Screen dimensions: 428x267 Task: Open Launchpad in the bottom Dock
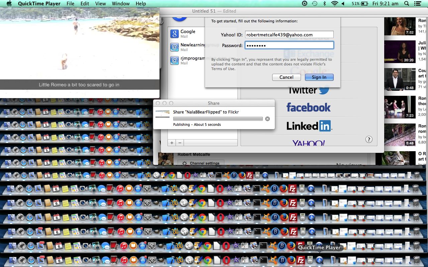[22, 260]
